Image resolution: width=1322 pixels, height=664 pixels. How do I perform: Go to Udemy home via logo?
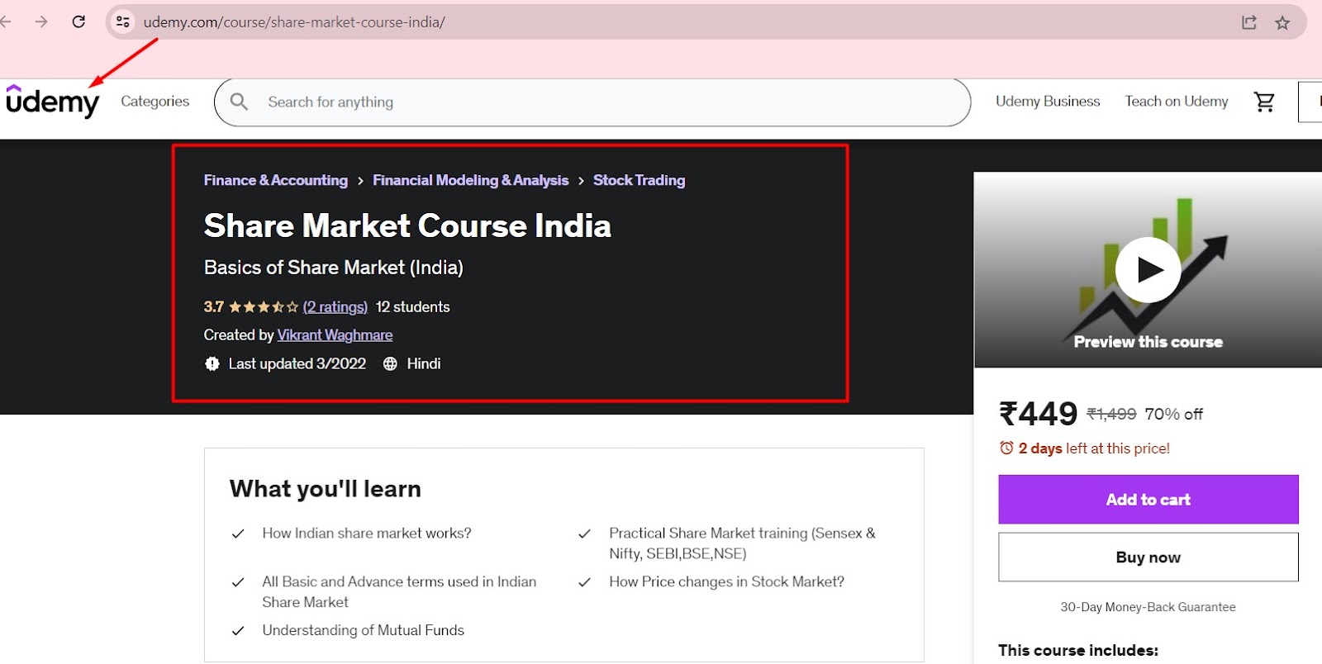[x=52, y=101]
